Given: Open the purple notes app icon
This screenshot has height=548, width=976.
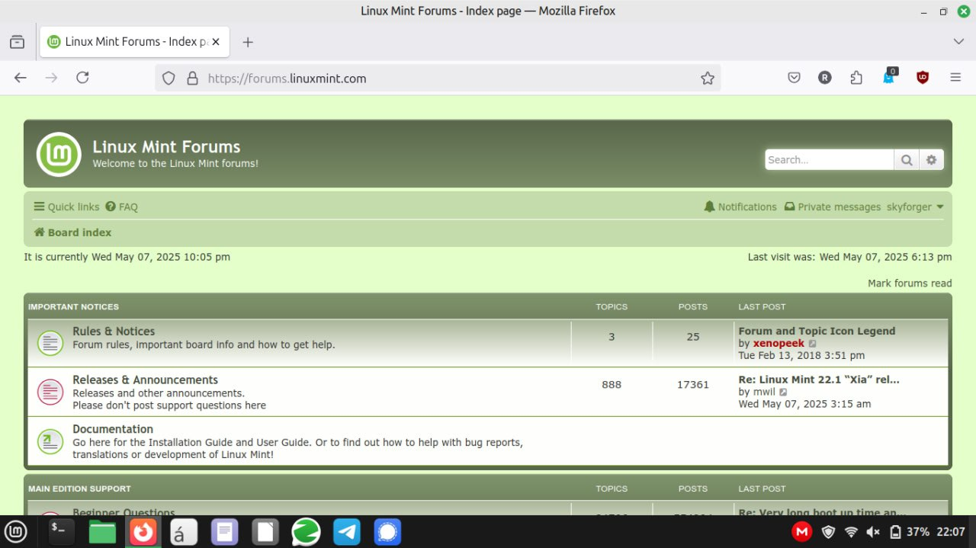Looking at the screenshot, I should click(x=224, y=531).
